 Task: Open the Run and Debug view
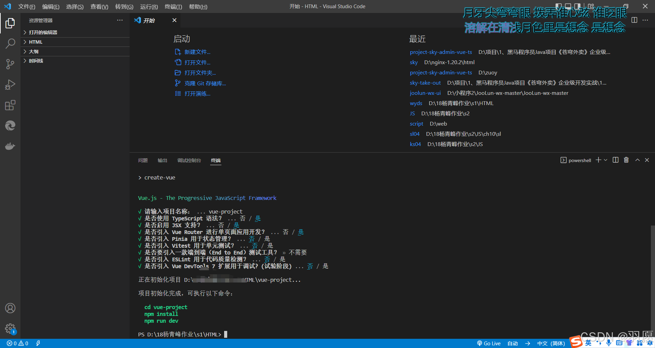point(10,85)
